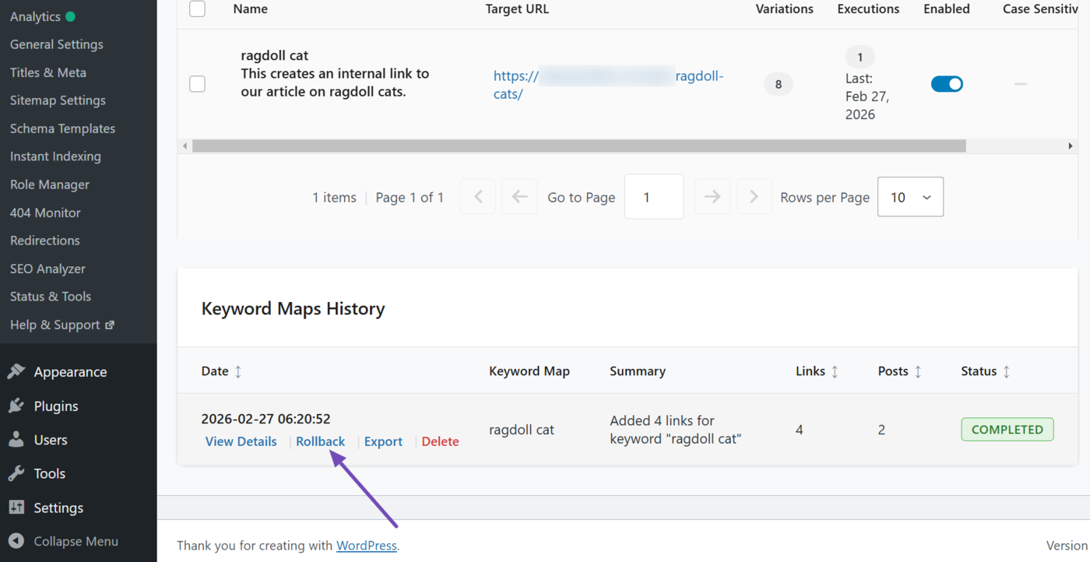Click the Rollback link in Keyword Maps History
The height and width of the screenshot is (562, 1090).
click(x=320, y=441)
